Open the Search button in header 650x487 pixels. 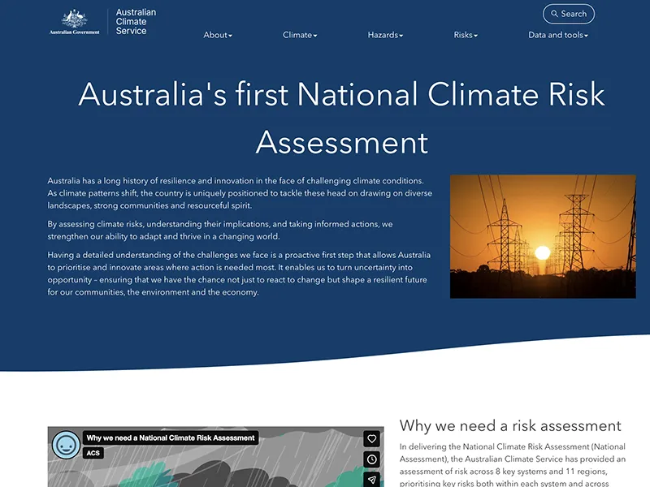[568, 14]
